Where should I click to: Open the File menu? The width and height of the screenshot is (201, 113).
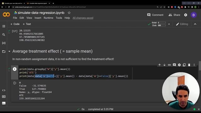15,18
